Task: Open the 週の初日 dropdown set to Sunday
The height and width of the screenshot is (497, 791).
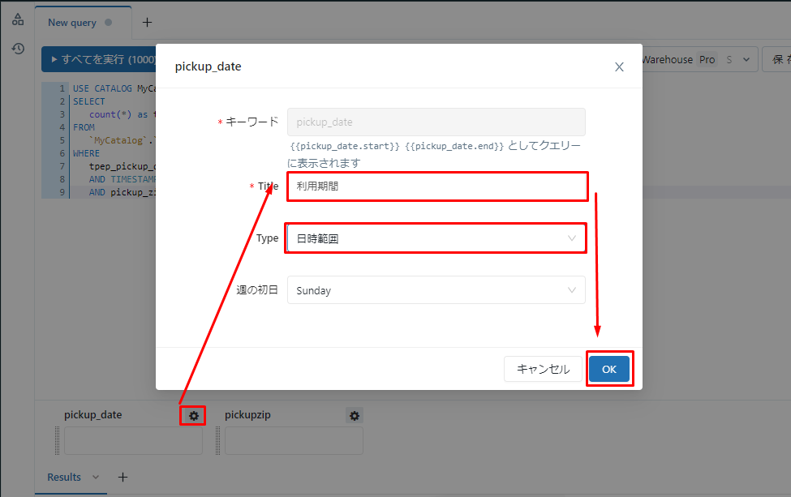Action: (x=436, y=290)
